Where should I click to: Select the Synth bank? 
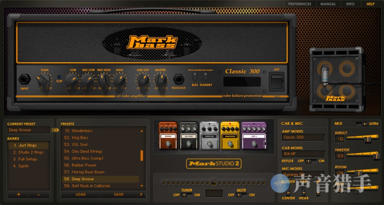click(29, 166)
